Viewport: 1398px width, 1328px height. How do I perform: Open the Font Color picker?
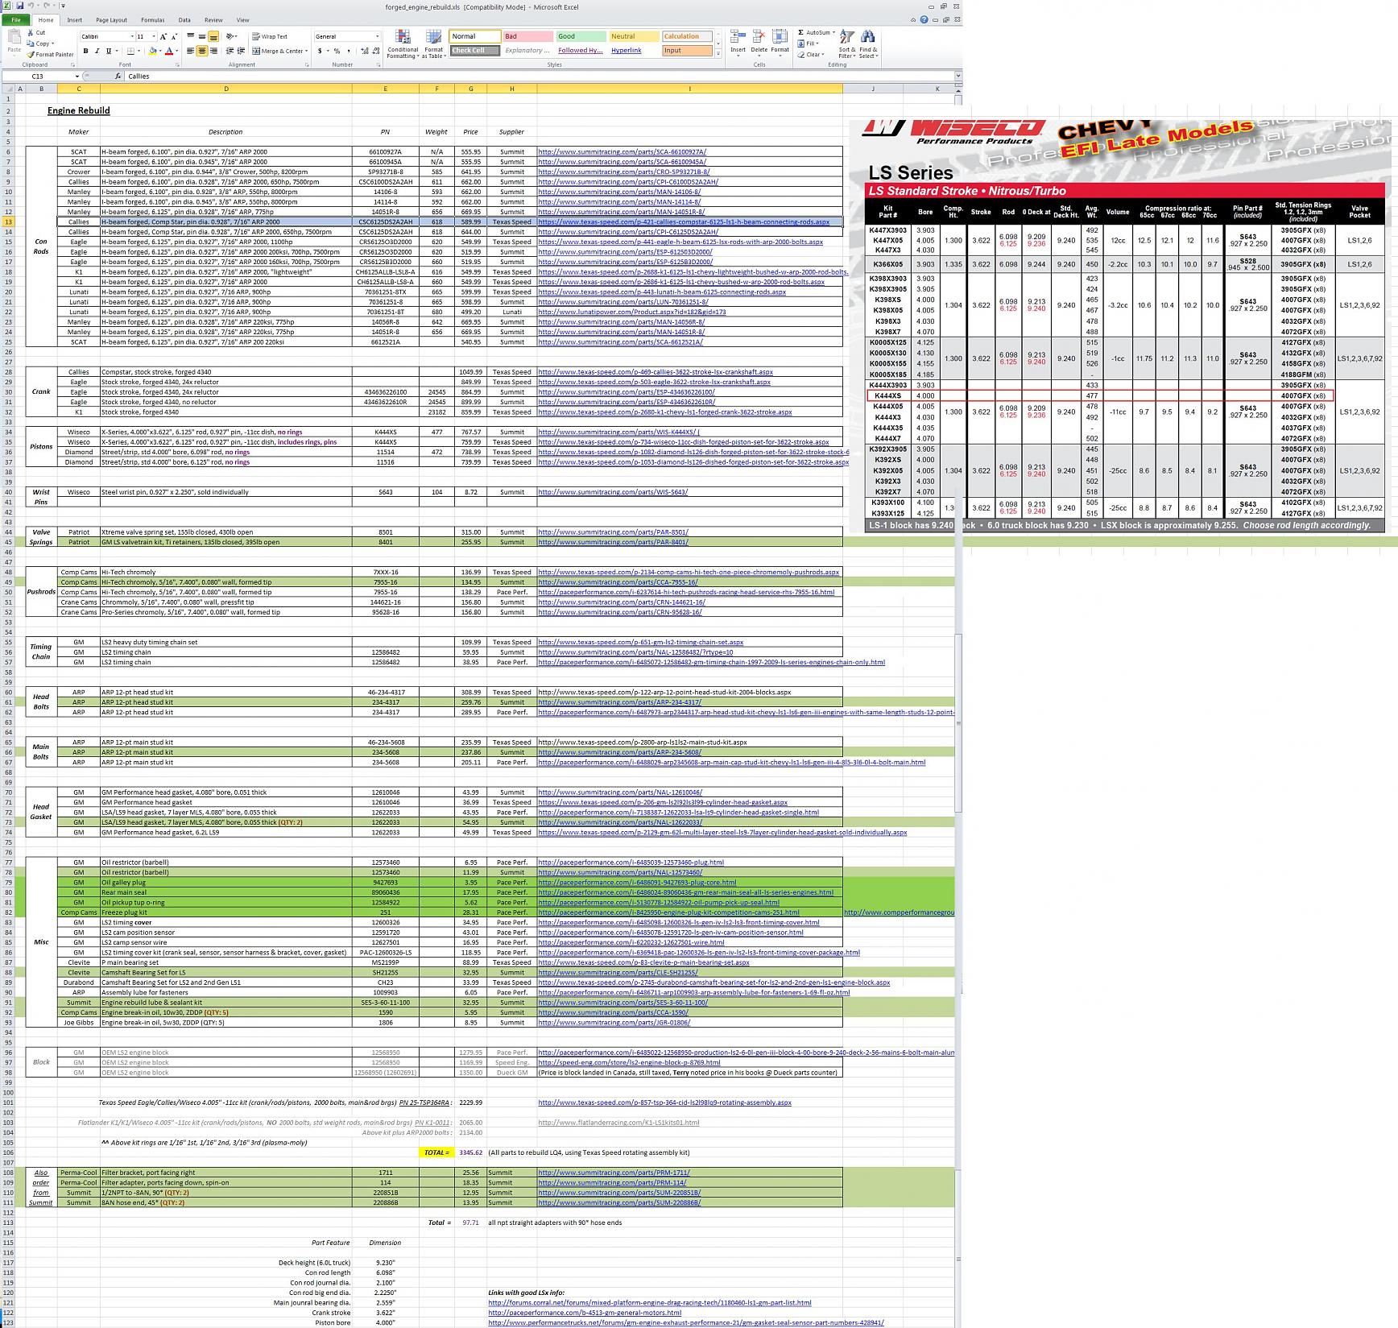pos(169,51)
